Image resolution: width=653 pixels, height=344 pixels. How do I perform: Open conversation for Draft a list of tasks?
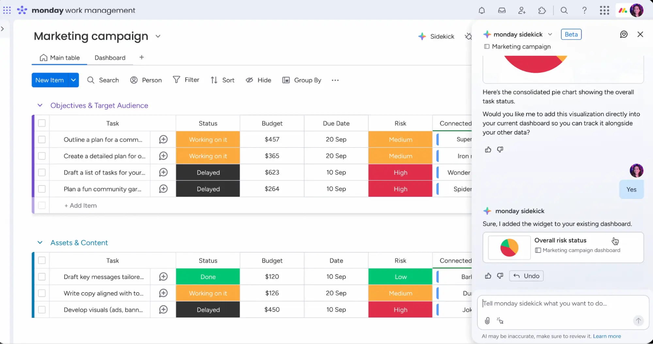(163, 172)
